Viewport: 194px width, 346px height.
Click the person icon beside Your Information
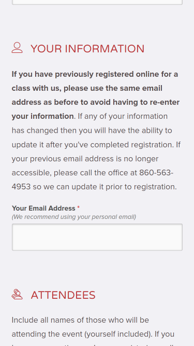click(x=17, y=48)
